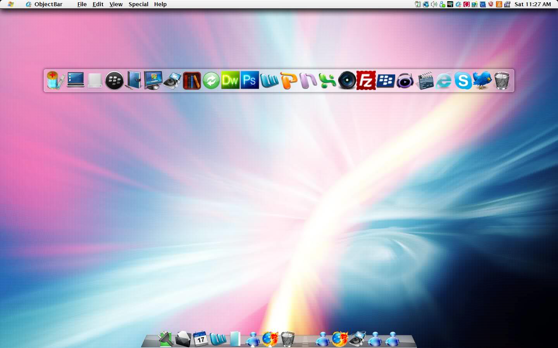Open the trash can in the bottom dock
The image size is (558, 348).
tap(288, 339)
